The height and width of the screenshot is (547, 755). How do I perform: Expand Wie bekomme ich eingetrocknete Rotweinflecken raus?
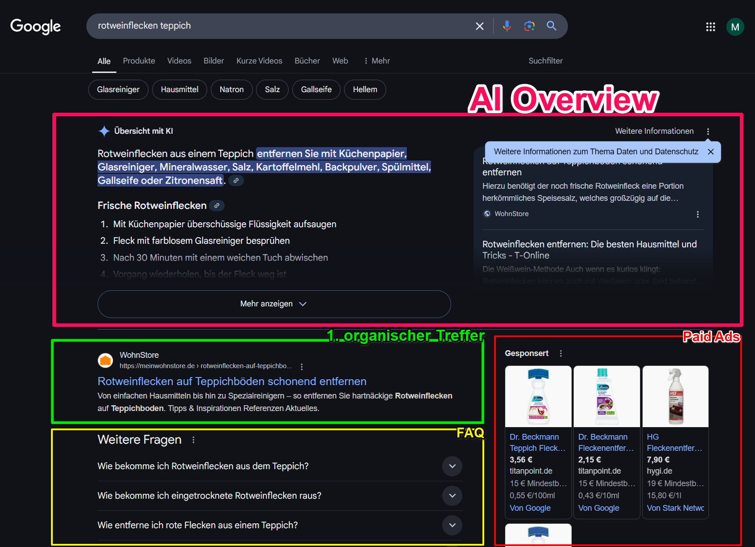point(280,496)
